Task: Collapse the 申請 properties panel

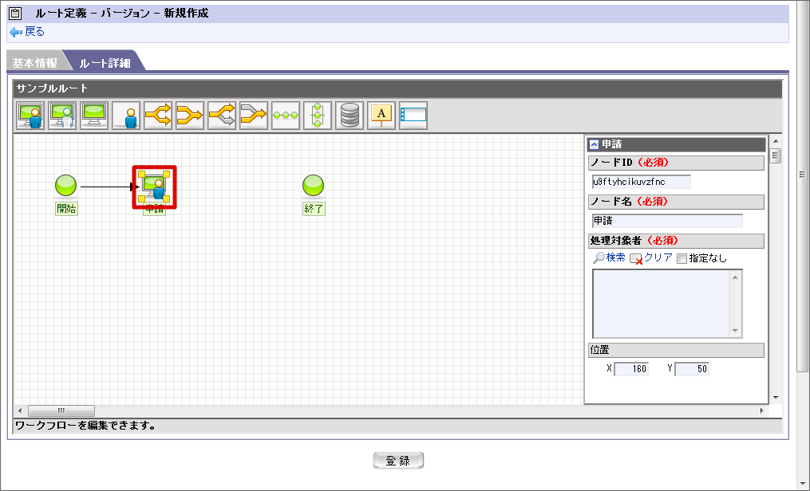Action: (x=594, y=145)
